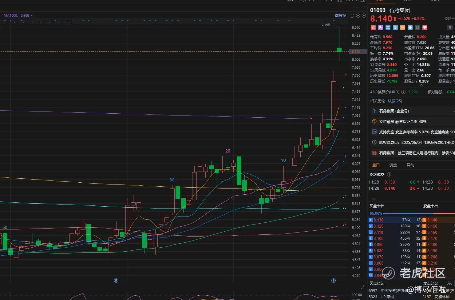455x300 pixels.
Task: Select ask level 1 price 8.140
Action: pos(432,220)
